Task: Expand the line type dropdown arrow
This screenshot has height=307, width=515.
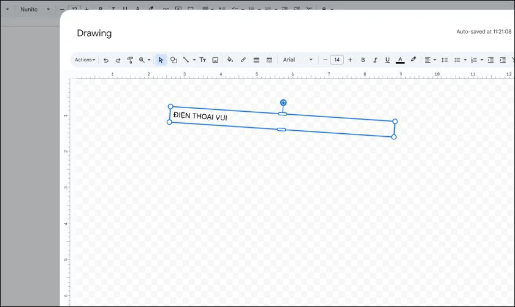Action: point(194,60)
